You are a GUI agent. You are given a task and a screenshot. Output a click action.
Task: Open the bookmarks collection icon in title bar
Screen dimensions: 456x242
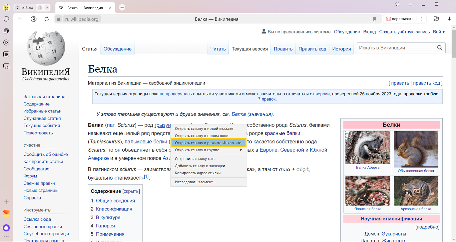tap(397, 4)
